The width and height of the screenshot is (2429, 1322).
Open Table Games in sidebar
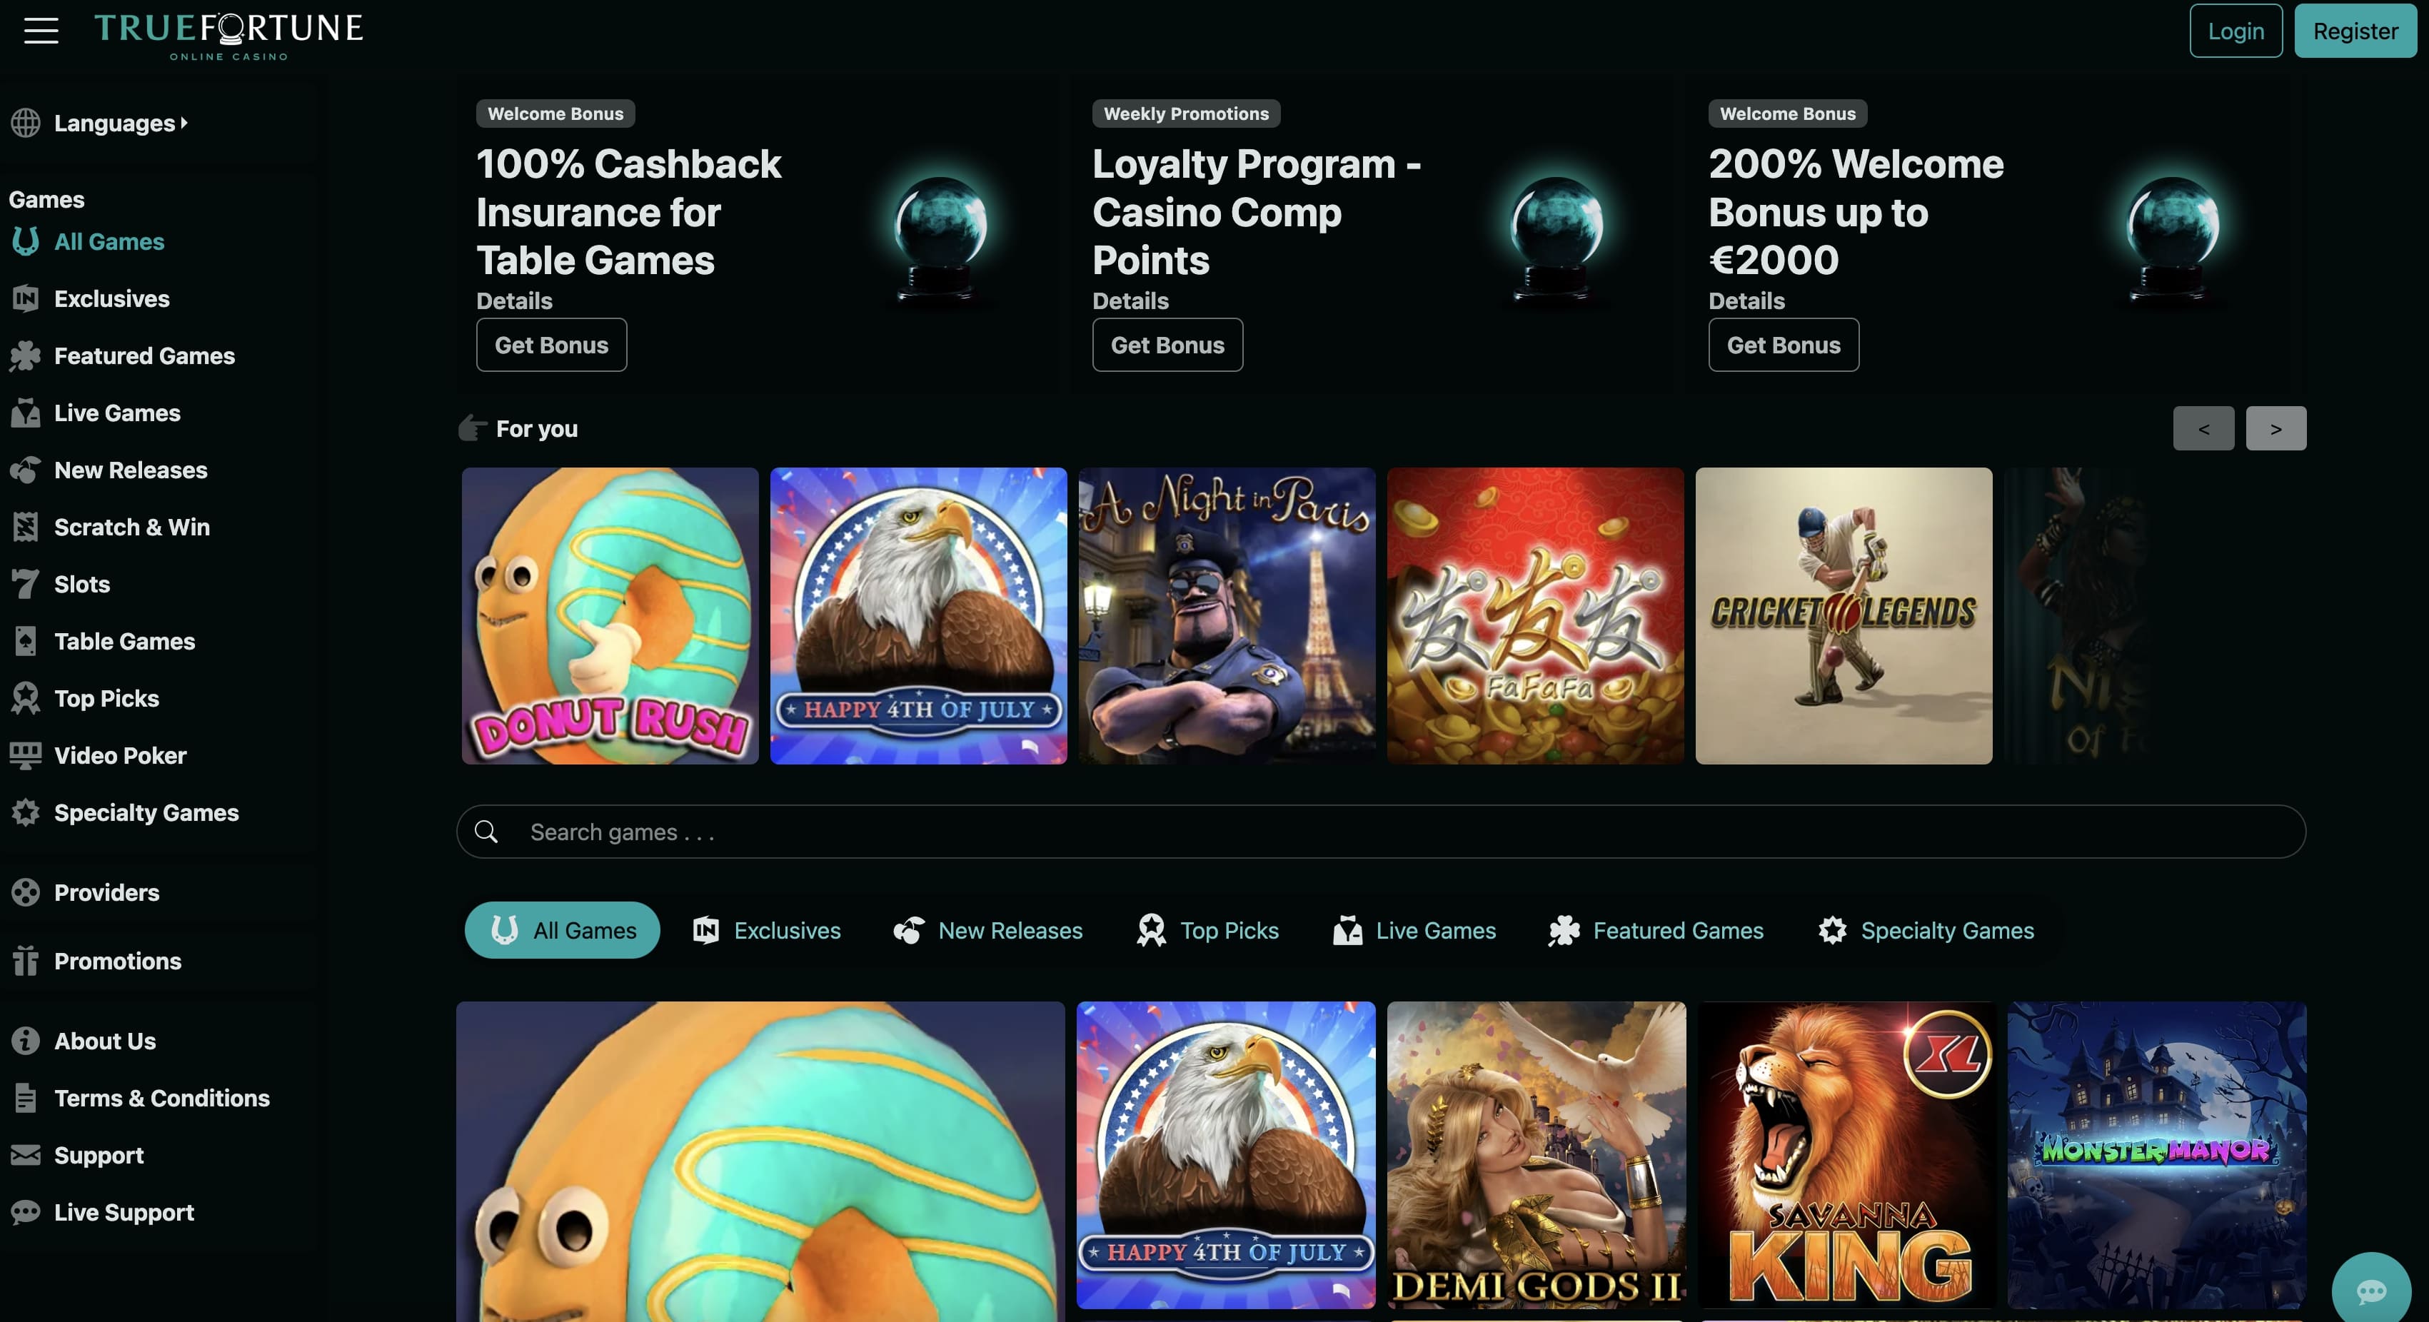click(124, 641)
